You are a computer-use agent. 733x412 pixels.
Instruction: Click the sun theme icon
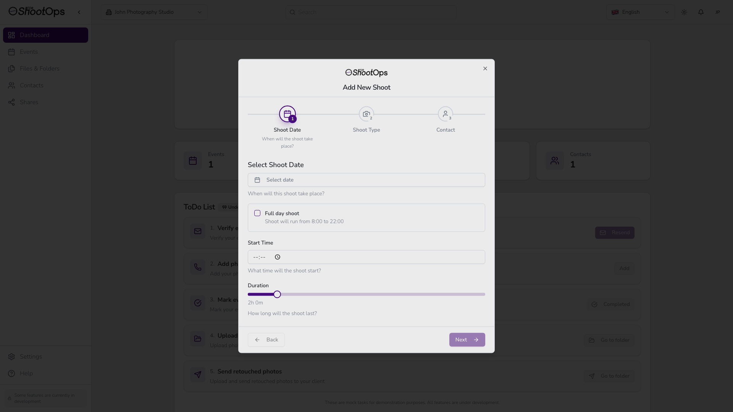point(684,12)
